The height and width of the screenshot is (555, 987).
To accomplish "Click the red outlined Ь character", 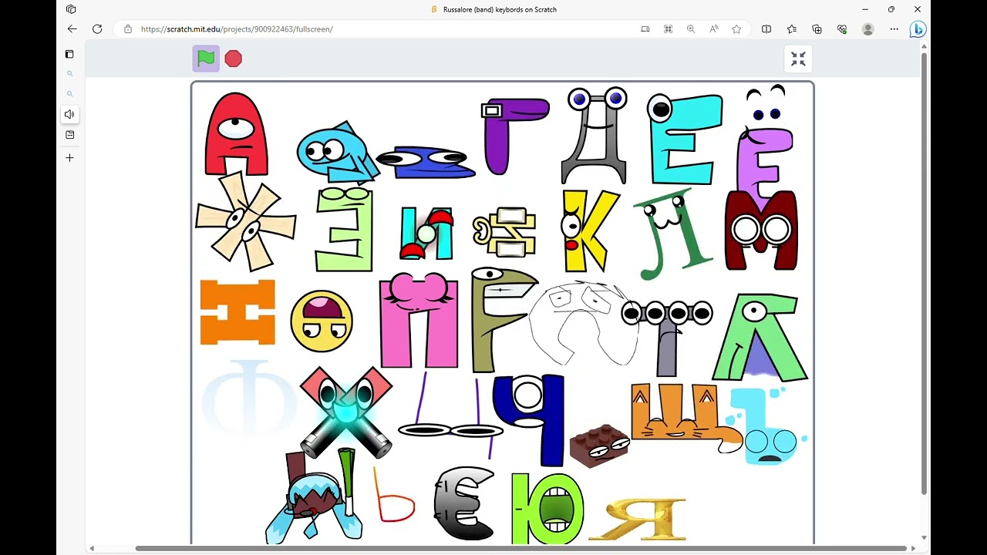I will pos(393,496).
